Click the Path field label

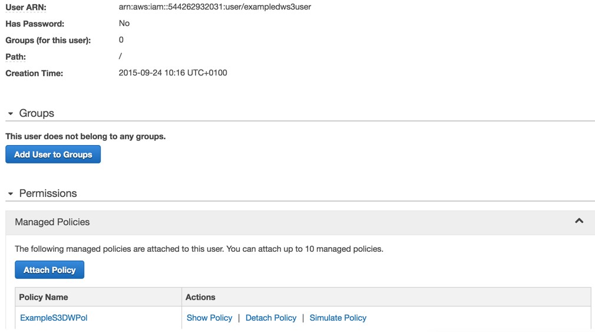[x=15, y=57]
